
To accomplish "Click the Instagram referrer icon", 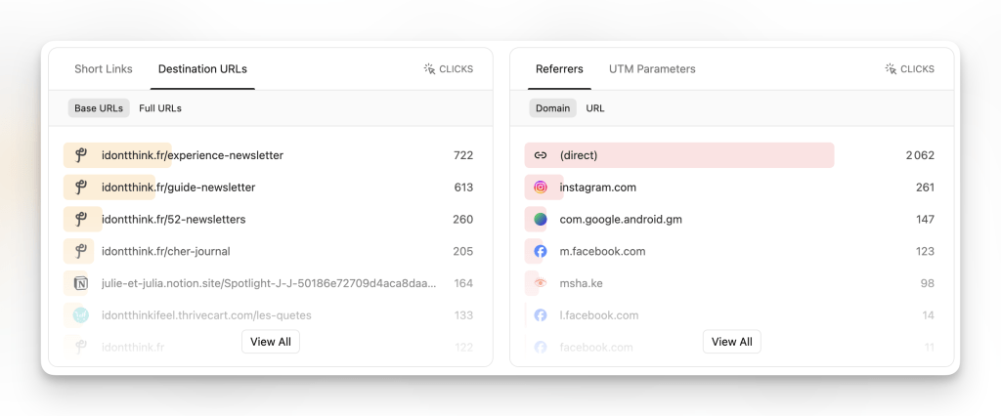I will point(541,187).
